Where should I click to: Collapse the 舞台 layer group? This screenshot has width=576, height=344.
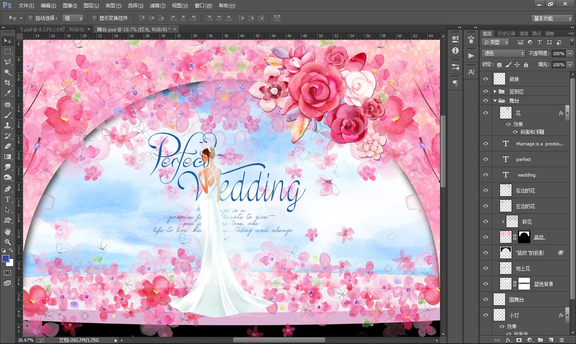click(x=495, y=101)
